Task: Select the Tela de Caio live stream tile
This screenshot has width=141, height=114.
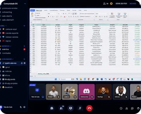Action: [x=37, y=92]
